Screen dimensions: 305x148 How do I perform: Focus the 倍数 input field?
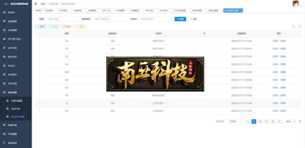click(x=63, y=19)
